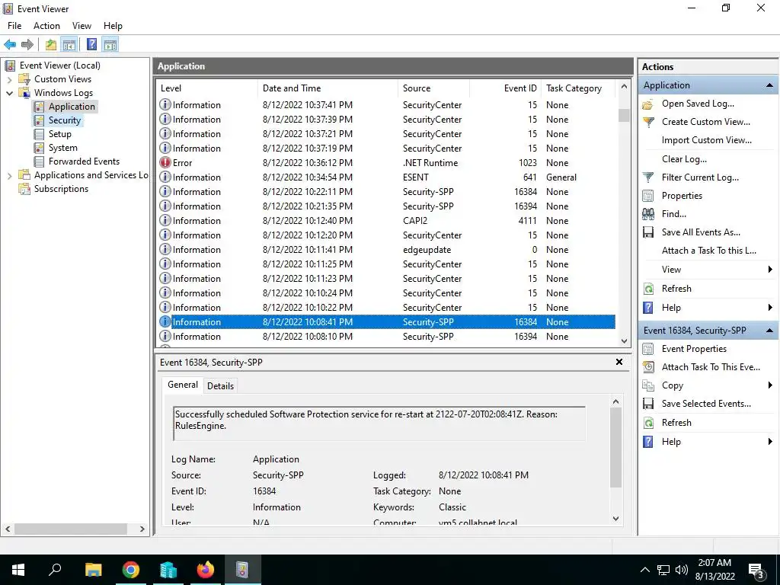Show hidden icons tray chevron
The width and height of the screenshot is (780, 585).
point(644,570)
